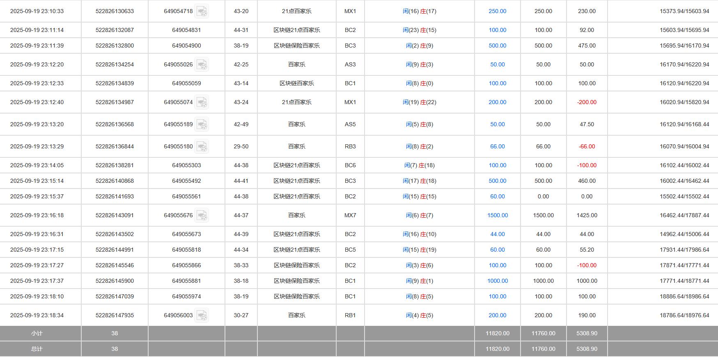The image size is (718, 357).
Task: Select round ID 649054900
Action: [186, 45]
